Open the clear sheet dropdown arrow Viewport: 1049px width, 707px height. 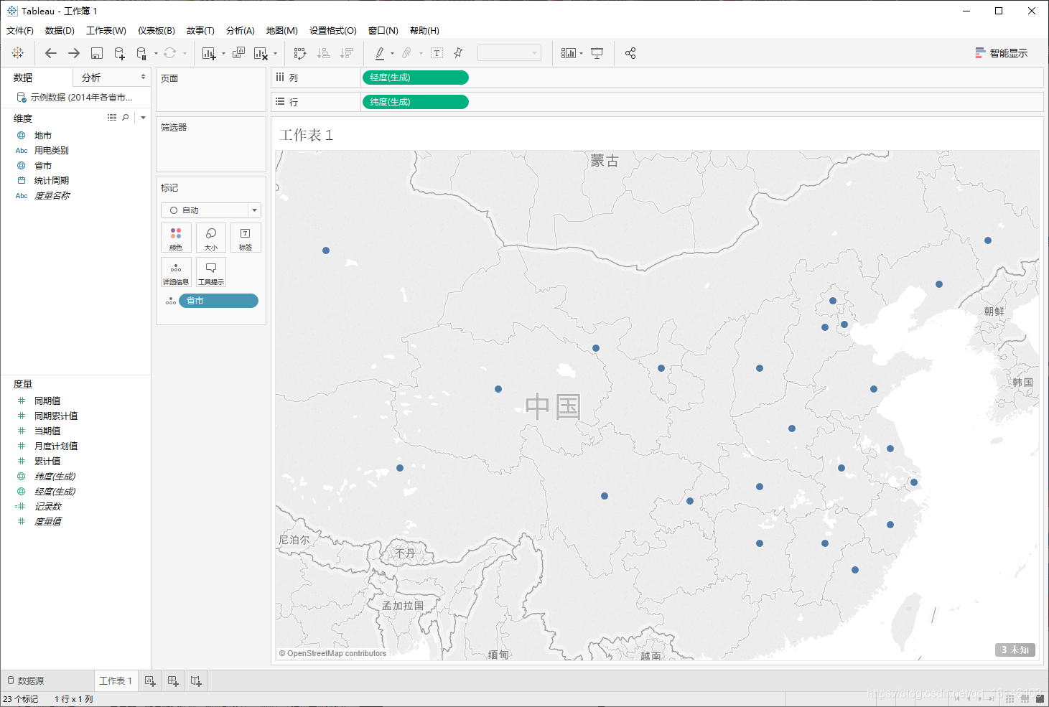(275, 53)
